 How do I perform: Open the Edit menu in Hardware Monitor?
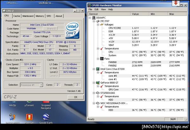click(x=97, y=9)
